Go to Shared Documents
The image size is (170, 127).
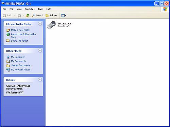coord(21,65)
